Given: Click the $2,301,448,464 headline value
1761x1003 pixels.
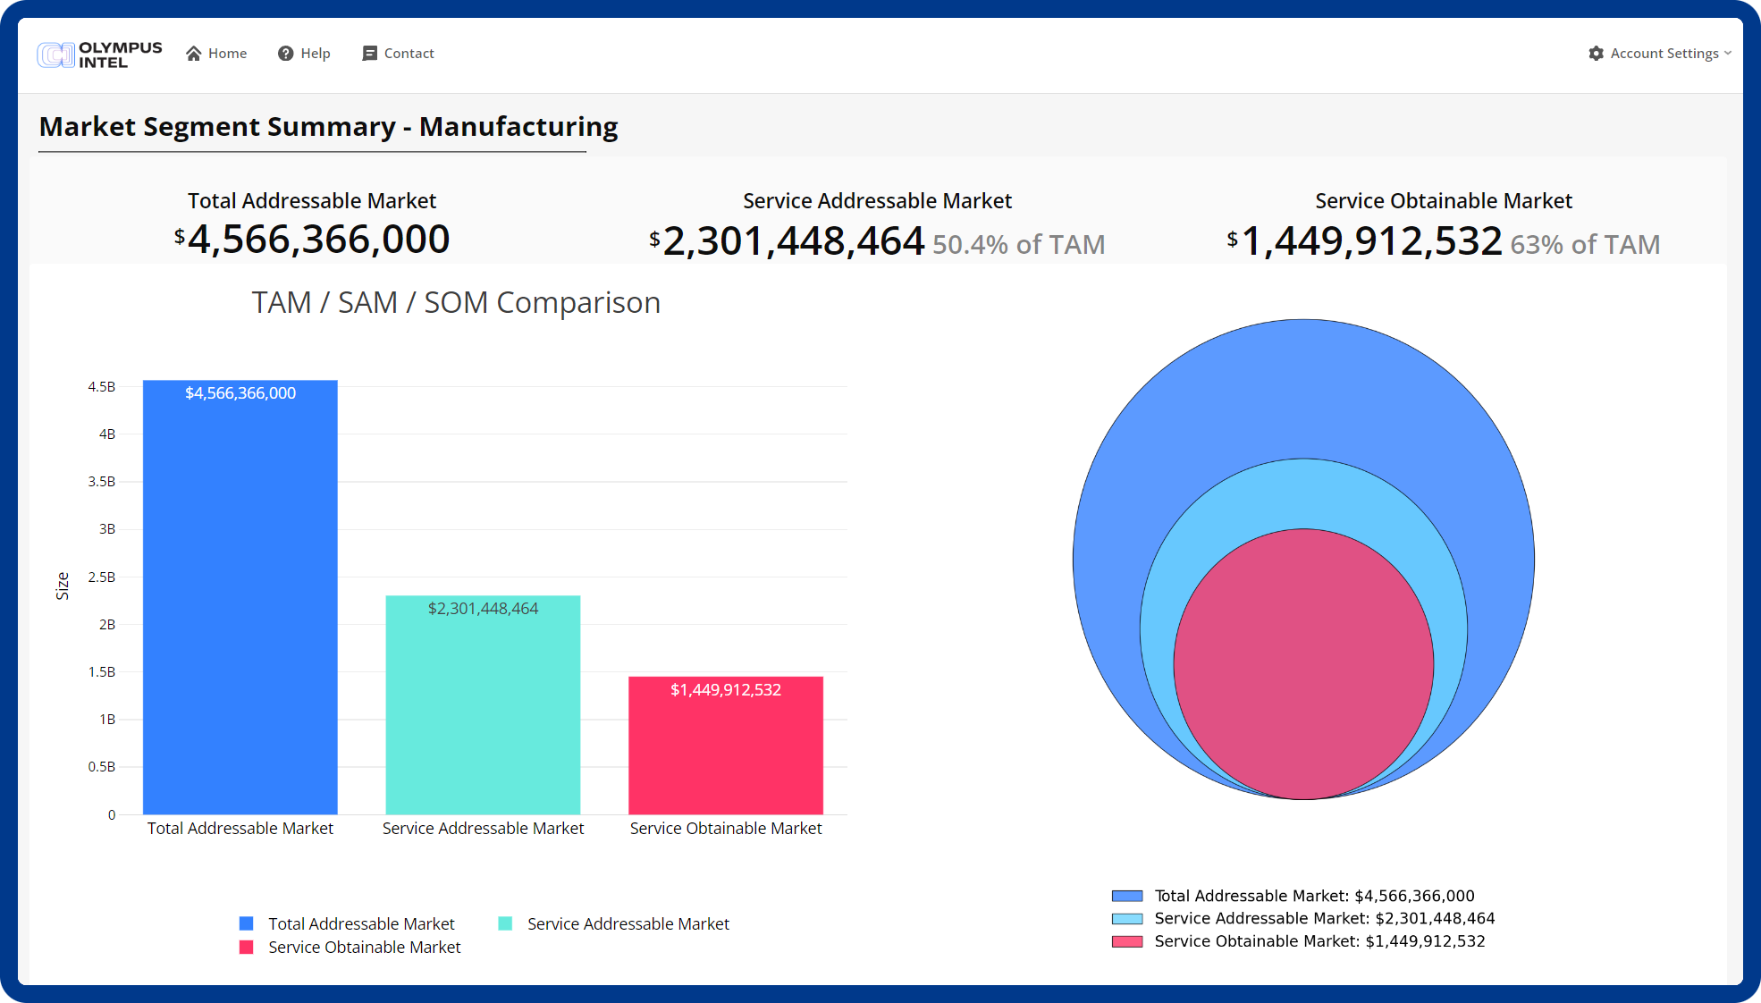Looking at the screenshot, I should coord(787,240).
